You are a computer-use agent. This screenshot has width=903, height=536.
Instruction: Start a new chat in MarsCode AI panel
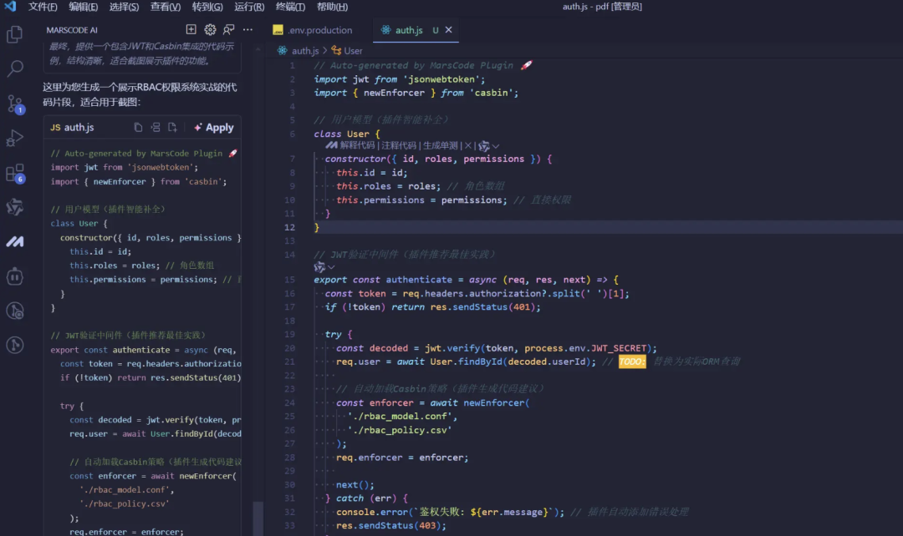191,29
